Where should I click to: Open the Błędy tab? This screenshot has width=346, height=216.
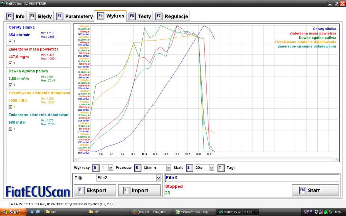point(41,16)
